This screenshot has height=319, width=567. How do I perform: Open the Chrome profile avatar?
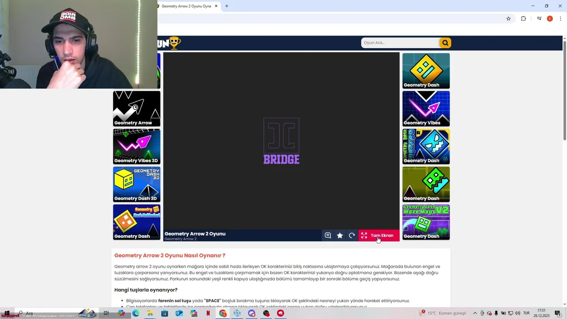tap(550, 19)
